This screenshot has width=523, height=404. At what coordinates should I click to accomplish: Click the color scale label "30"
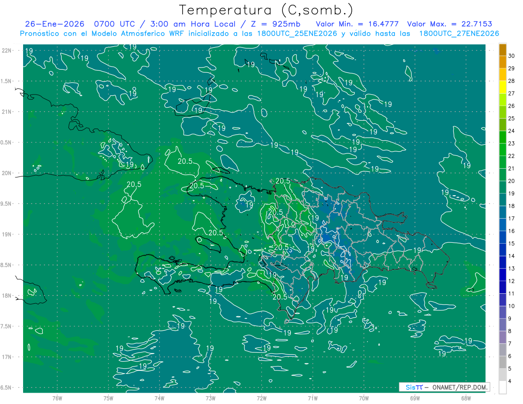512,56
